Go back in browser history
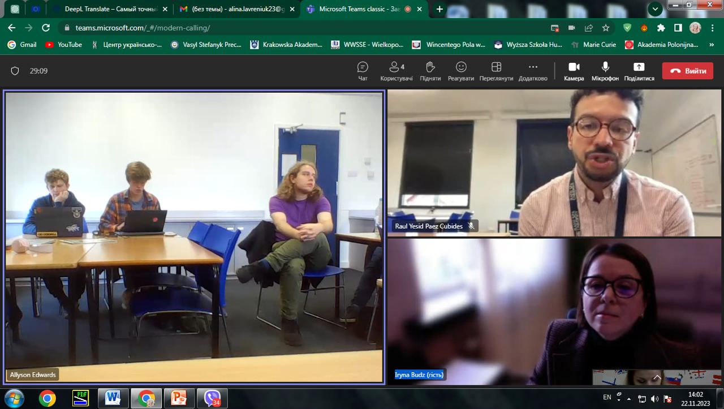 (12, 28)
